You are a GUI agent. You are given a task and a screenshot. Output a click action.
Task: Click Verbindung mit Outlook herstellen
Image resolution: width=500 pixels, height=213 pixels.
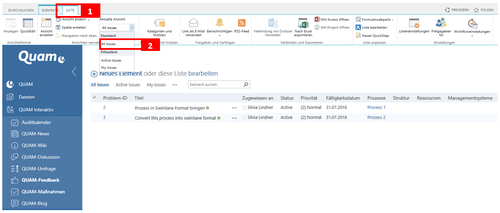(x=272, y=27)
